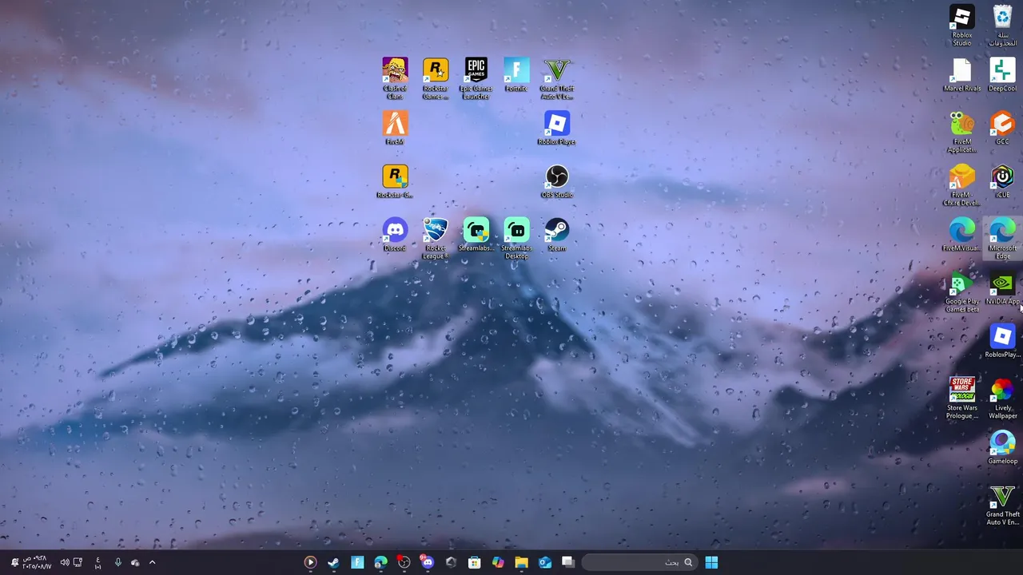Select the Grand Theft Auto V icon in the center group
The height and width of the screenshot is (575, 1023).
[557, 78]
